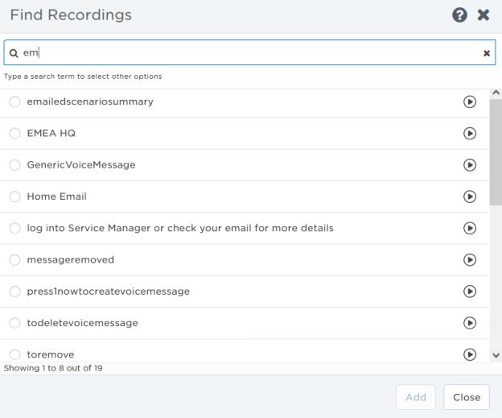Preview press1nowtocreatevoicemessage audio

pyautogui.click(x=470, y=292)
